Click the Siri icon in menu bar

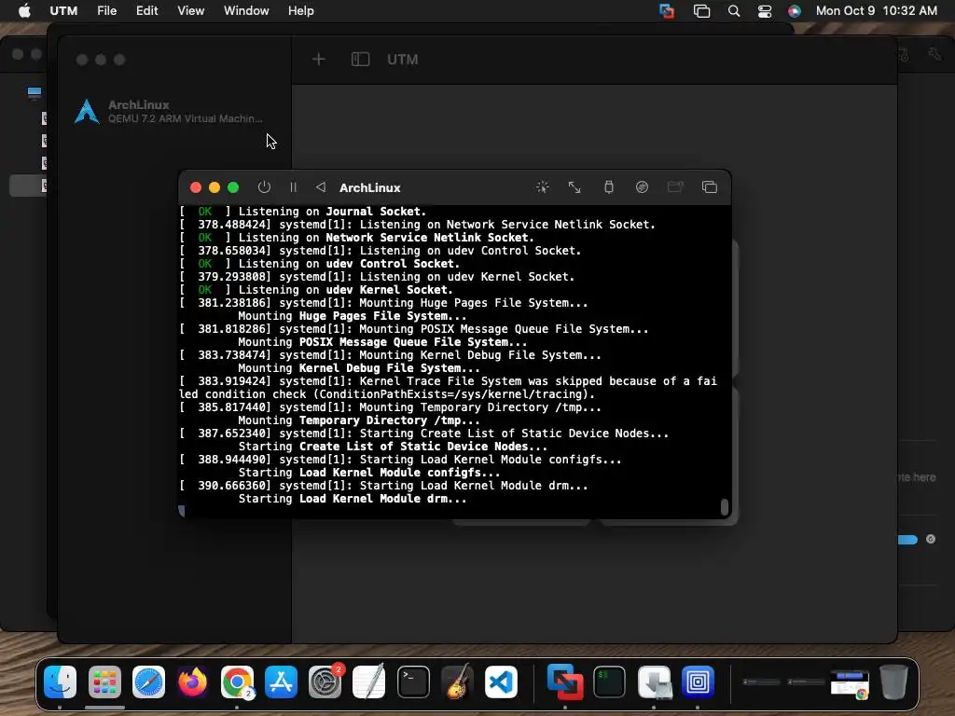click(795, 11)
